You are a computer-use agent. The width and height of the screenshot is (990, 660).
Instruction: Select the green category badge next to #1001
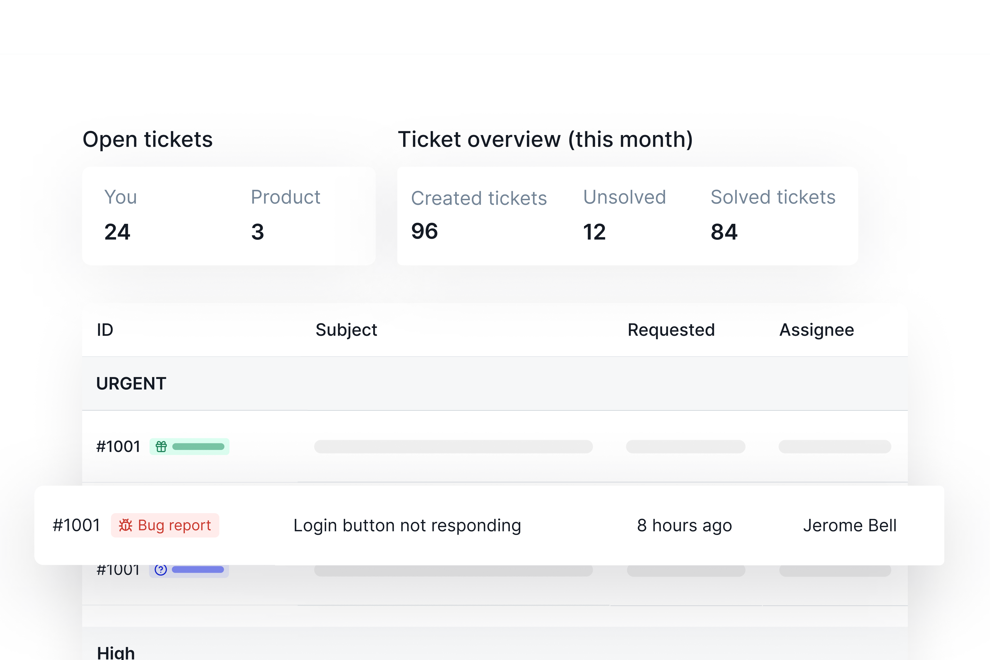click(189, 447)
